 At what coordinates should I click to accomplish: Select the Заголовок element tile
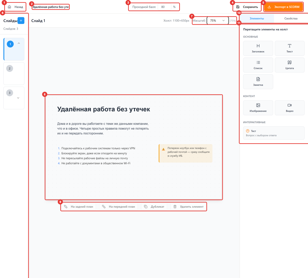coord(258,48)
